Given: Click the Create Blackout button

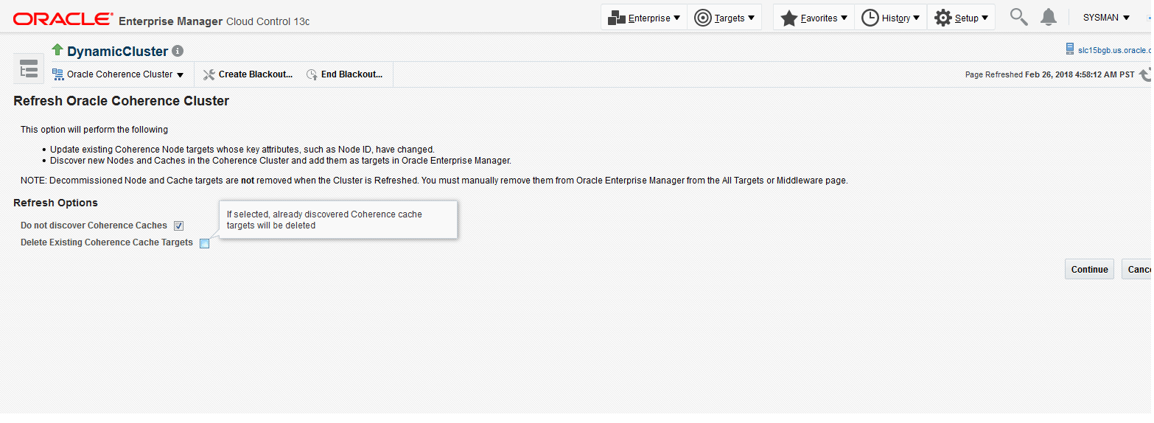Looking at the screenshot, I should tap(248, 74).
